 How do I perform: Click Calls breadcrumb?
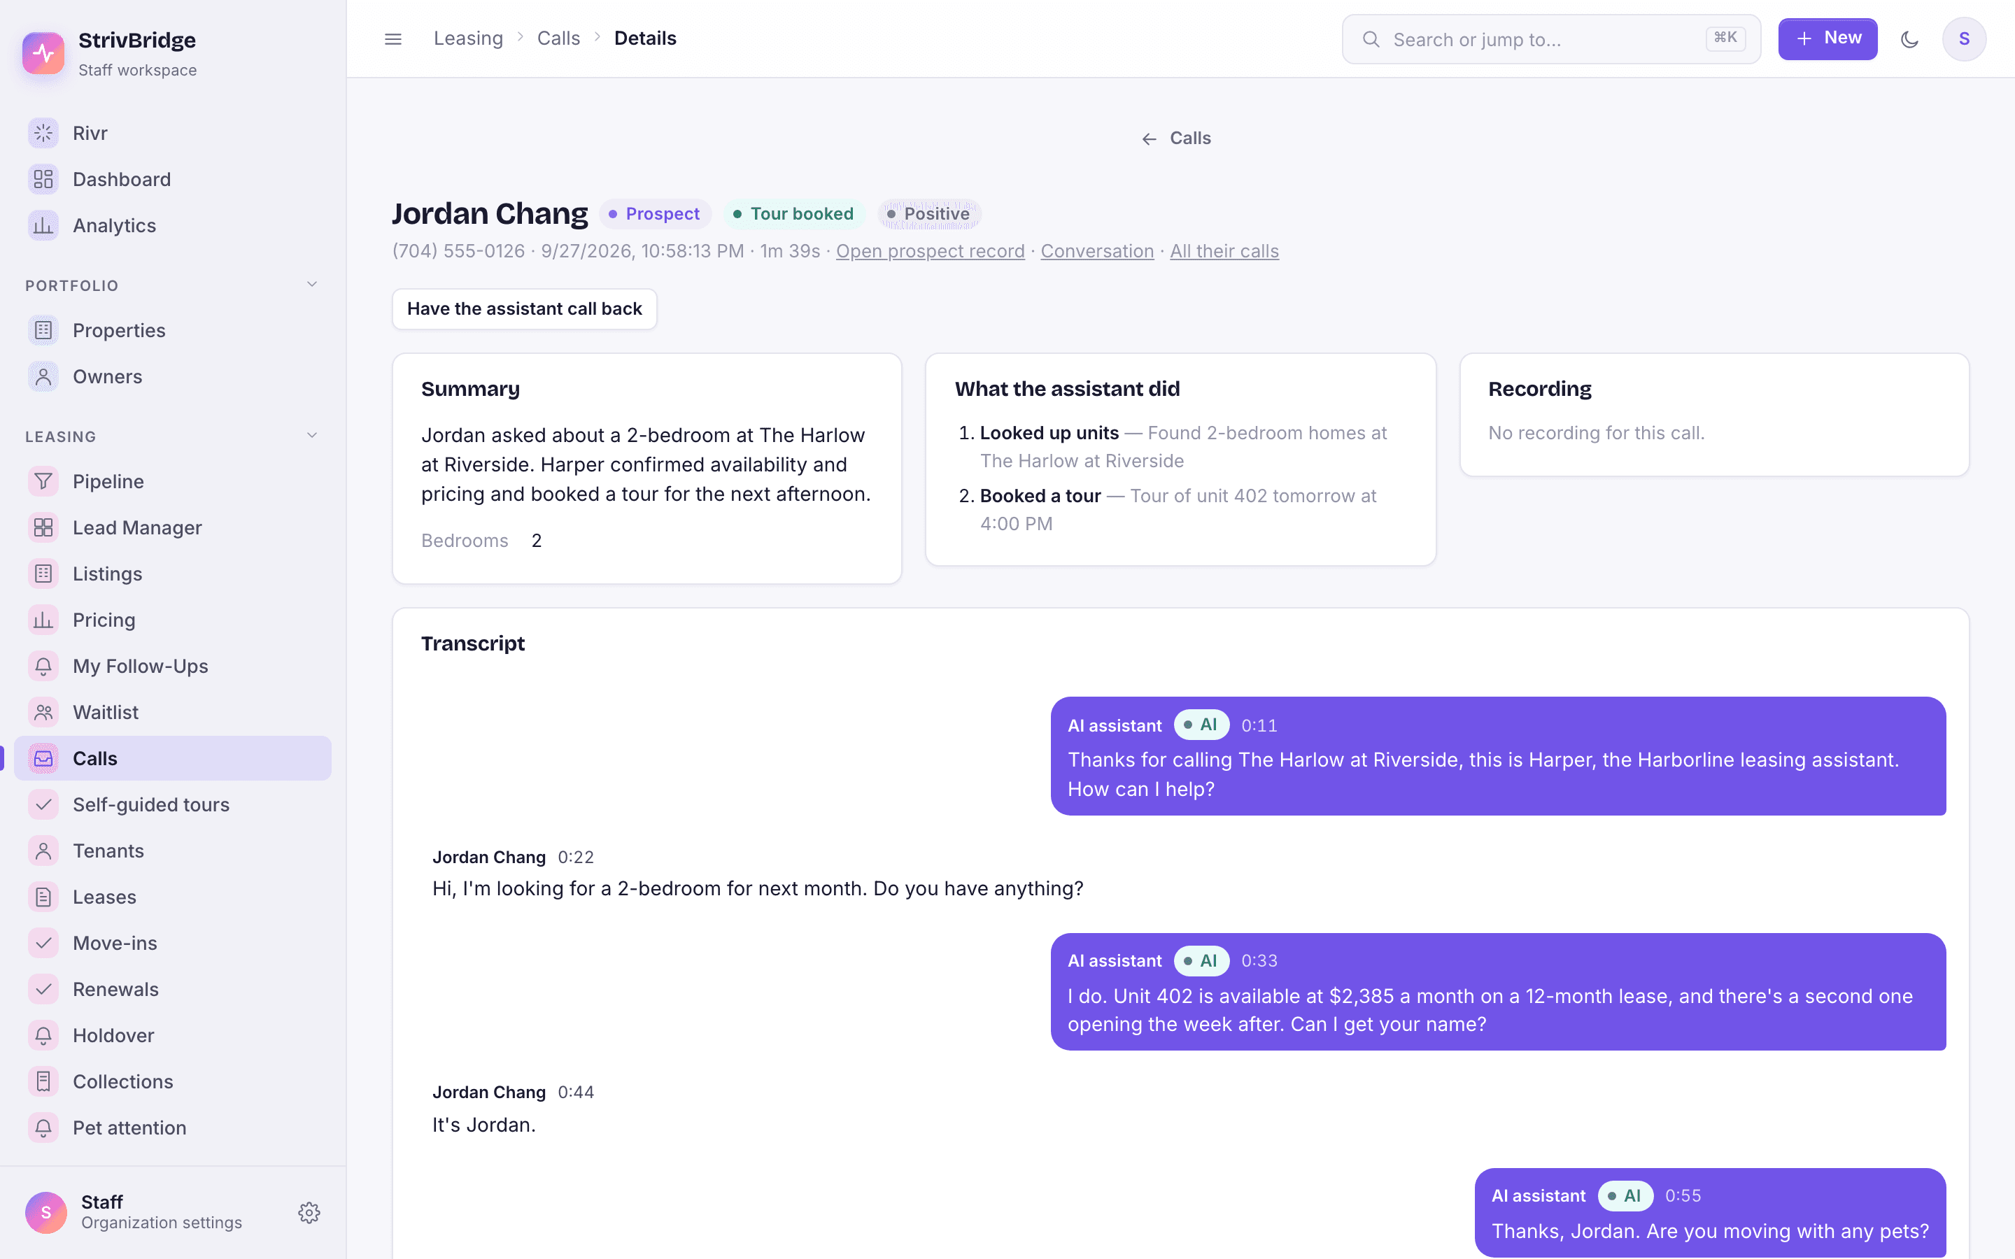click(558, 38)
